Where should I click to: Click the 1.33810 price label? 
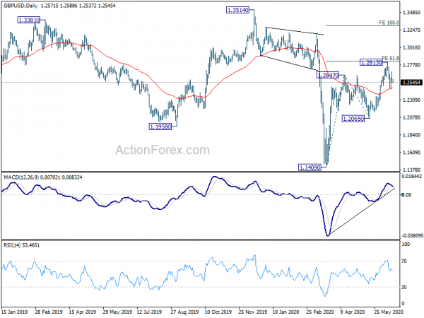[29, 20]
